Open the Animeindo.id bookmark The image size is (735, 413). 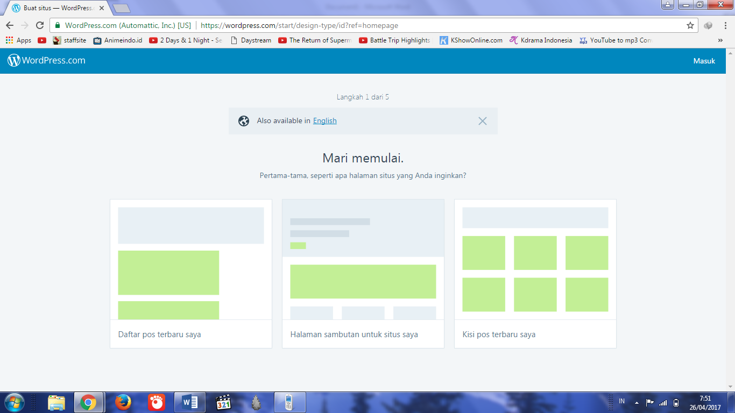[x=118, y=40]
